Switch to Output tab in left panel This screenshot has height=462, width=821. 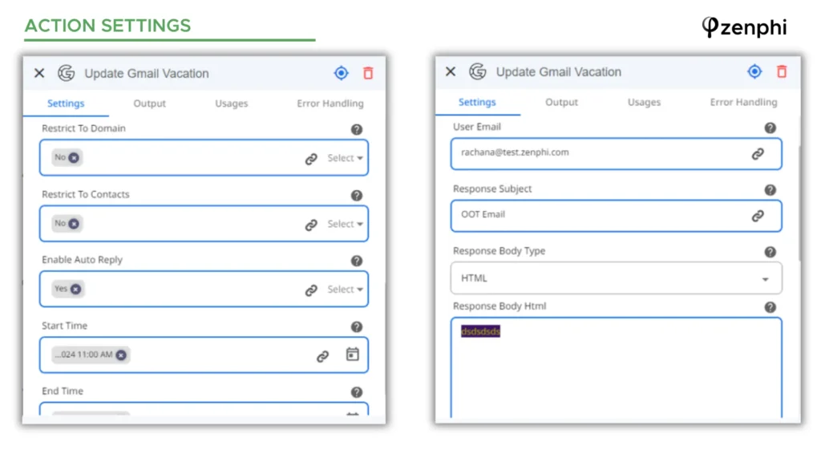[x=149, y=103]
